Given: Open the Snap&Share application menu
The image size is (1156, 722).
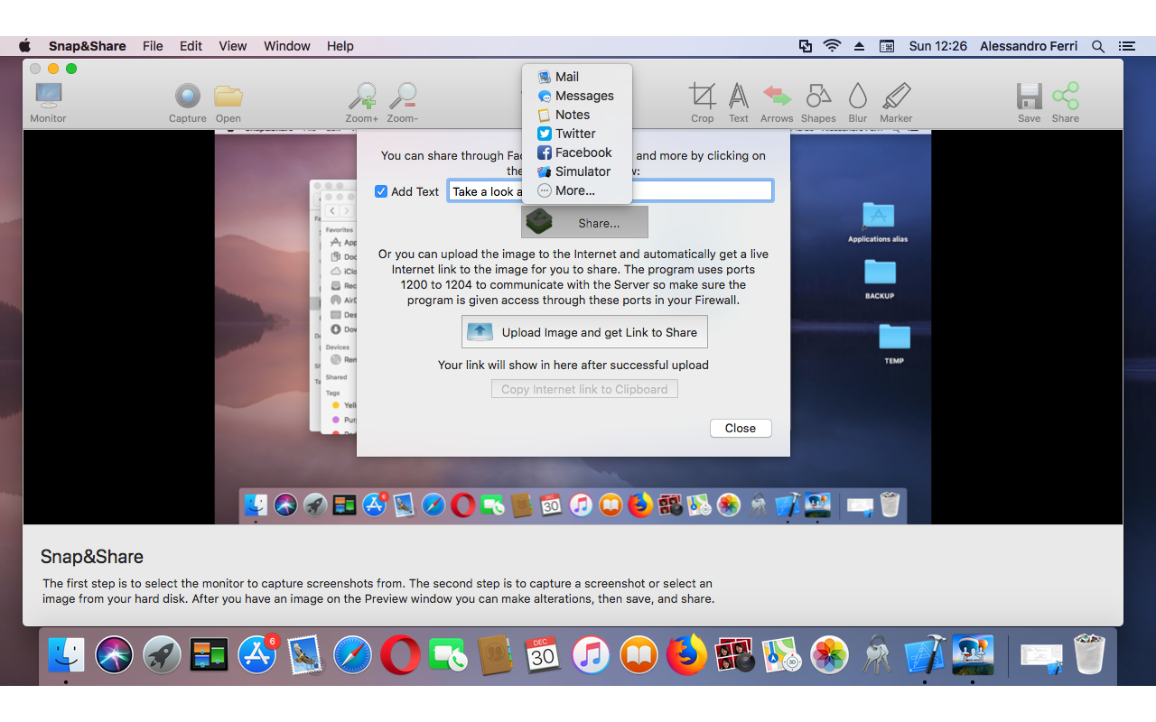Looking at the screenshot, I should (88, 46).
